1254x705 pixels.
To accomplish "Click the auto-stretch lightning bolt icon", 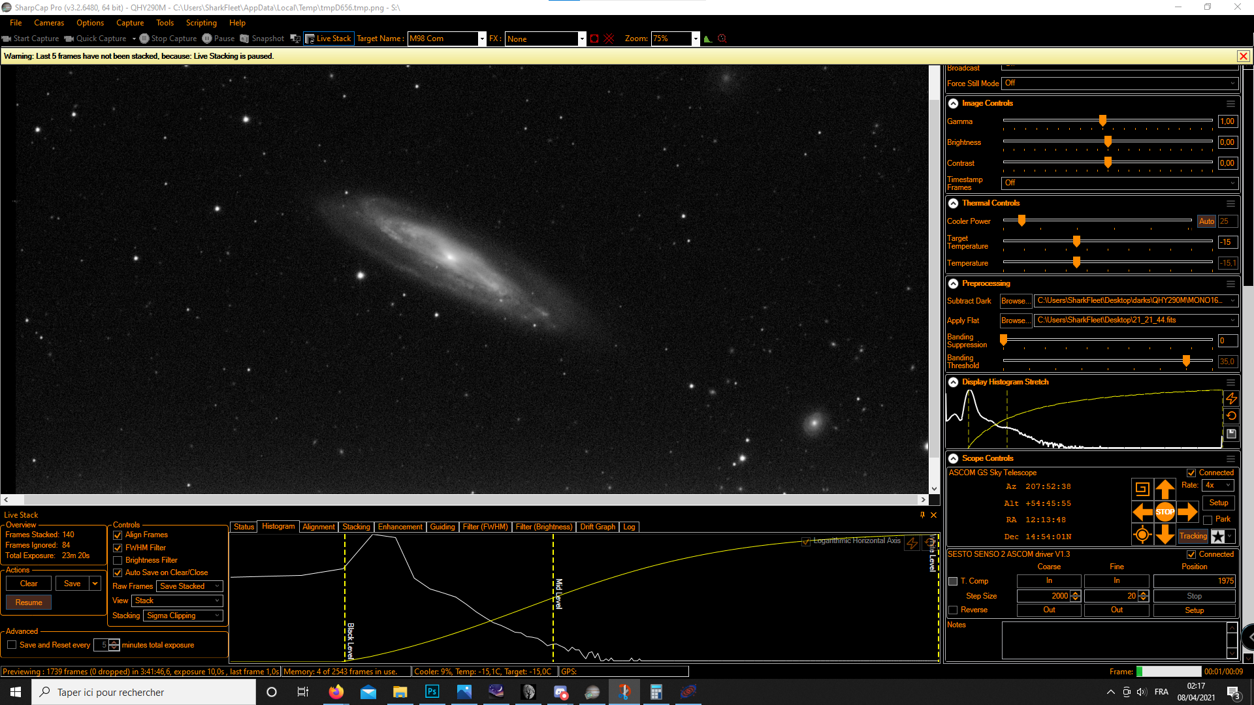I will tap(1231, 398).
